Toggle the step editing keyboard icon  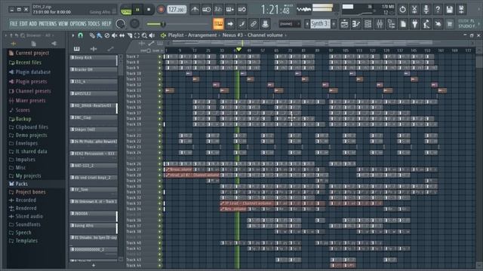pos(229,10)
